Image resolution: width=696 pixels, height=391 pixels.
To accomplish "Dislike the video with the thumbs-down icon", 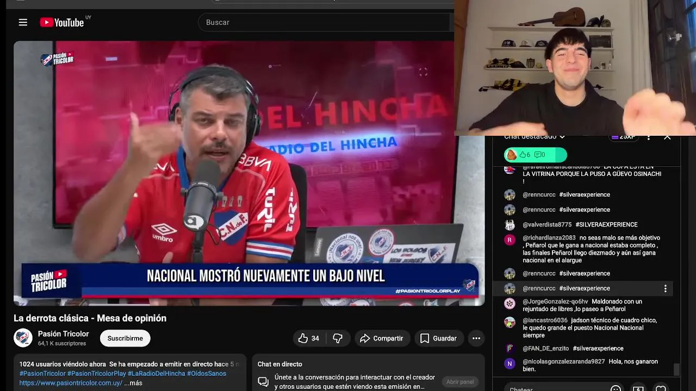I will 338,338.
